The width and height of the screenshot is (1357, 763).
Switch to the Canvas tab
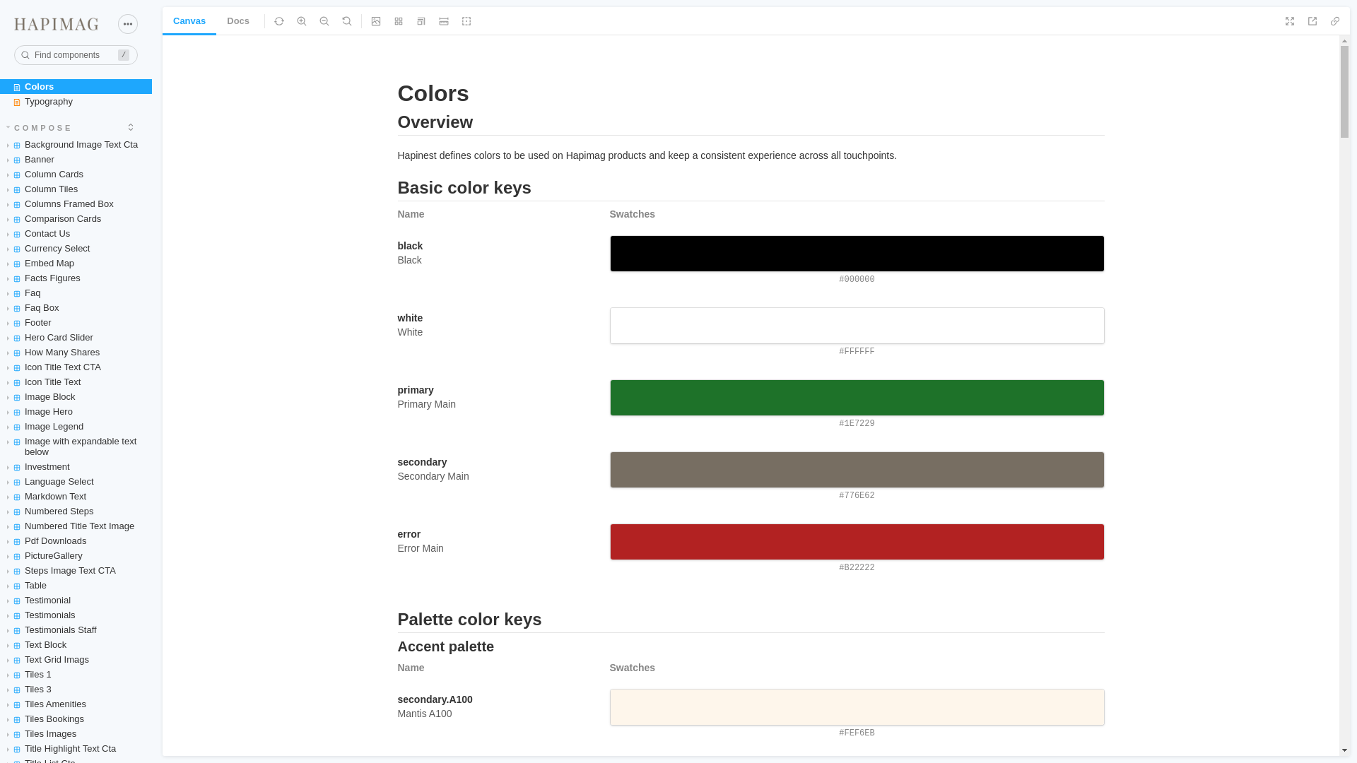click(189, 21)
